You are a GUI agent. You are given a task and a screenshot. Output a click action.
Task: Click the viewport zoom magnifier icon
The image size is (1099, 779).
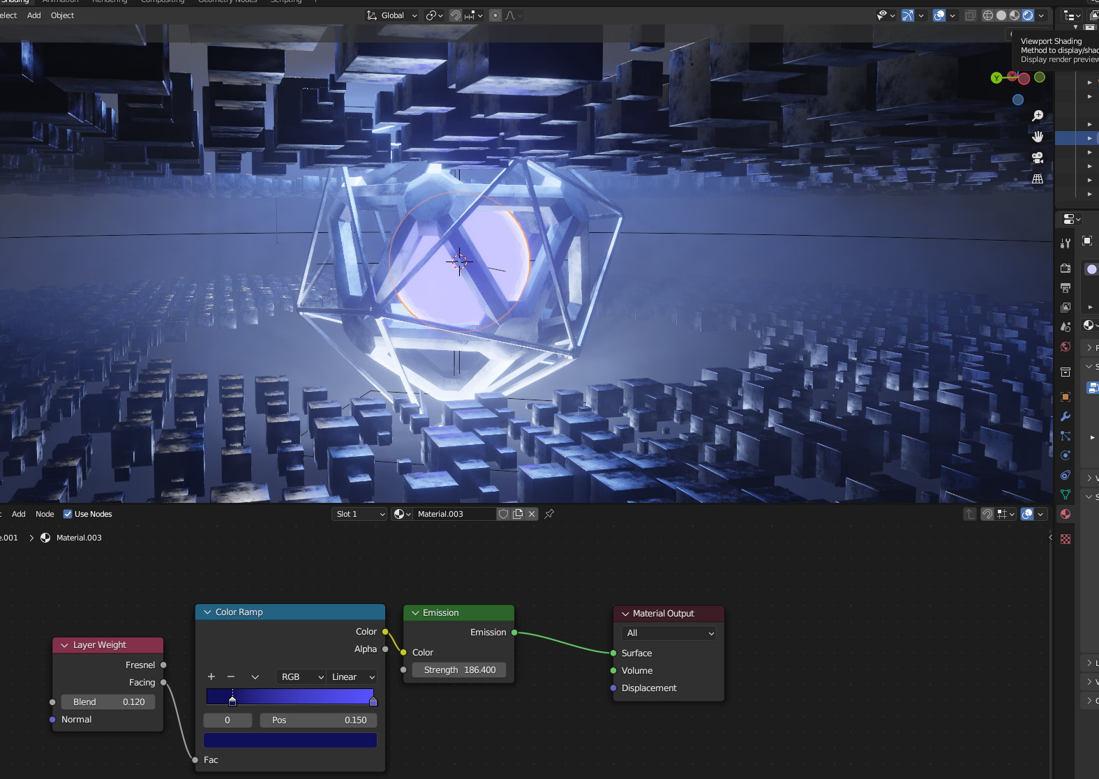point(1038,115)
